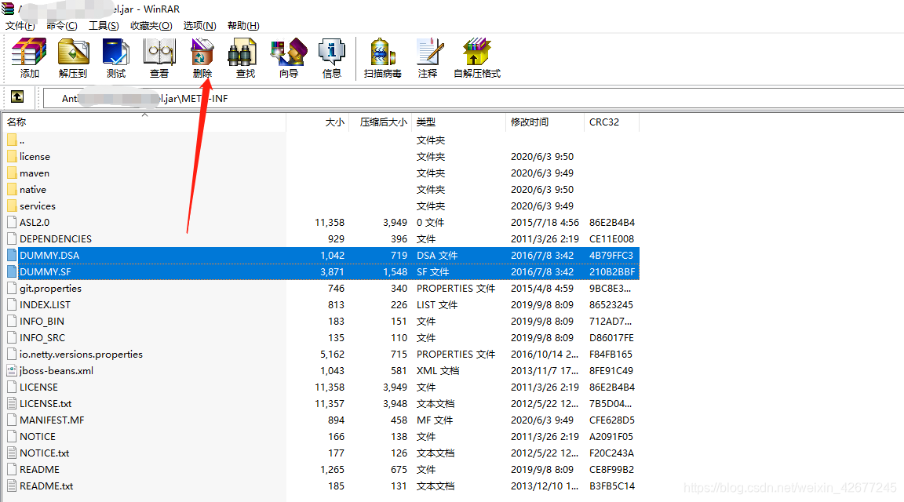Select the DEPENDENCIES file name

click(x=56, y=238)
